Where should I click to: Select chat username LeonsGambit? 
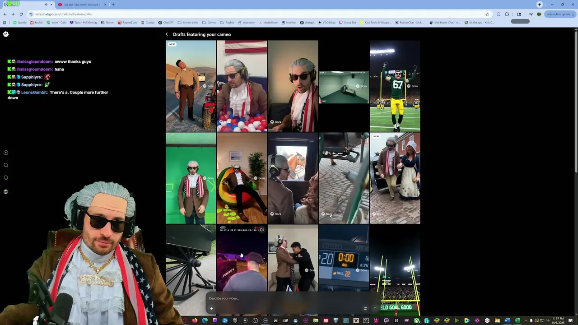34,93
